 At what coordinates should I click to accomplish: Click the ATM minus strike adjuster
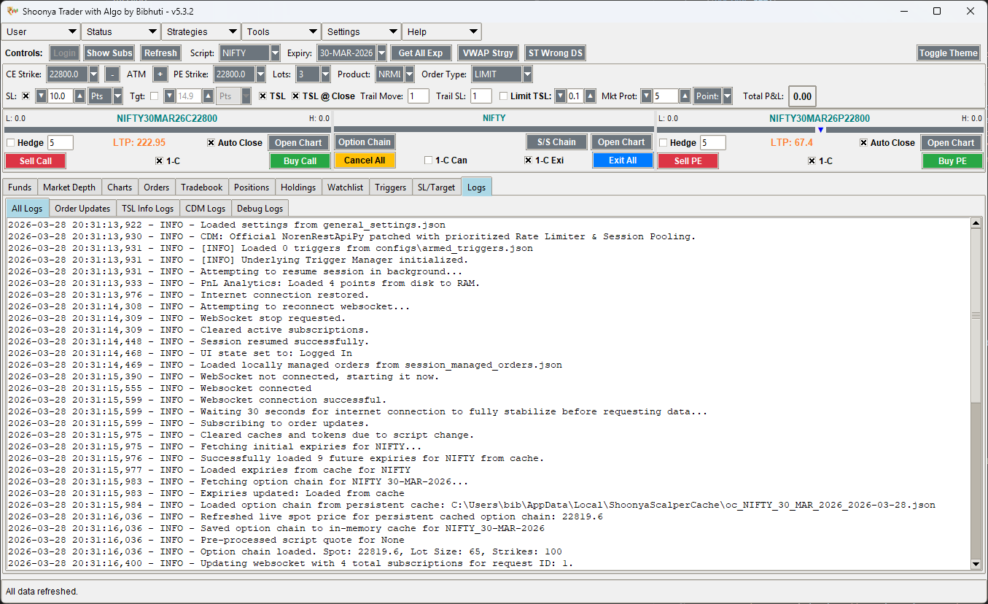coord(112,74)
